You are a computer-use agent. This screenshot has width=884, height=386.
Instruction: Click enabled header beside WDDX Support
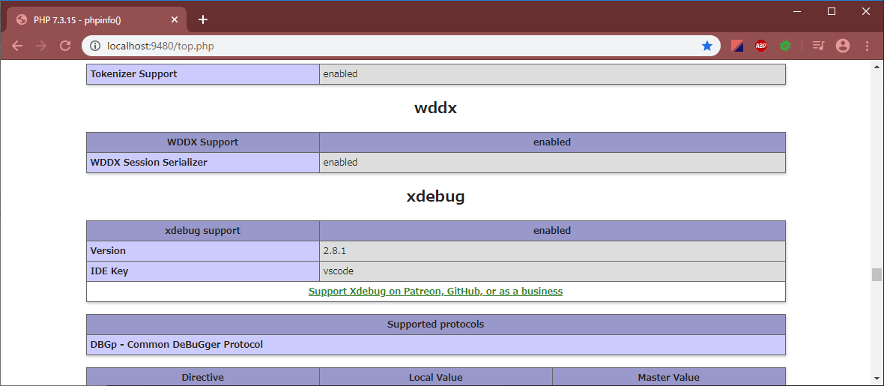[552, 142]
